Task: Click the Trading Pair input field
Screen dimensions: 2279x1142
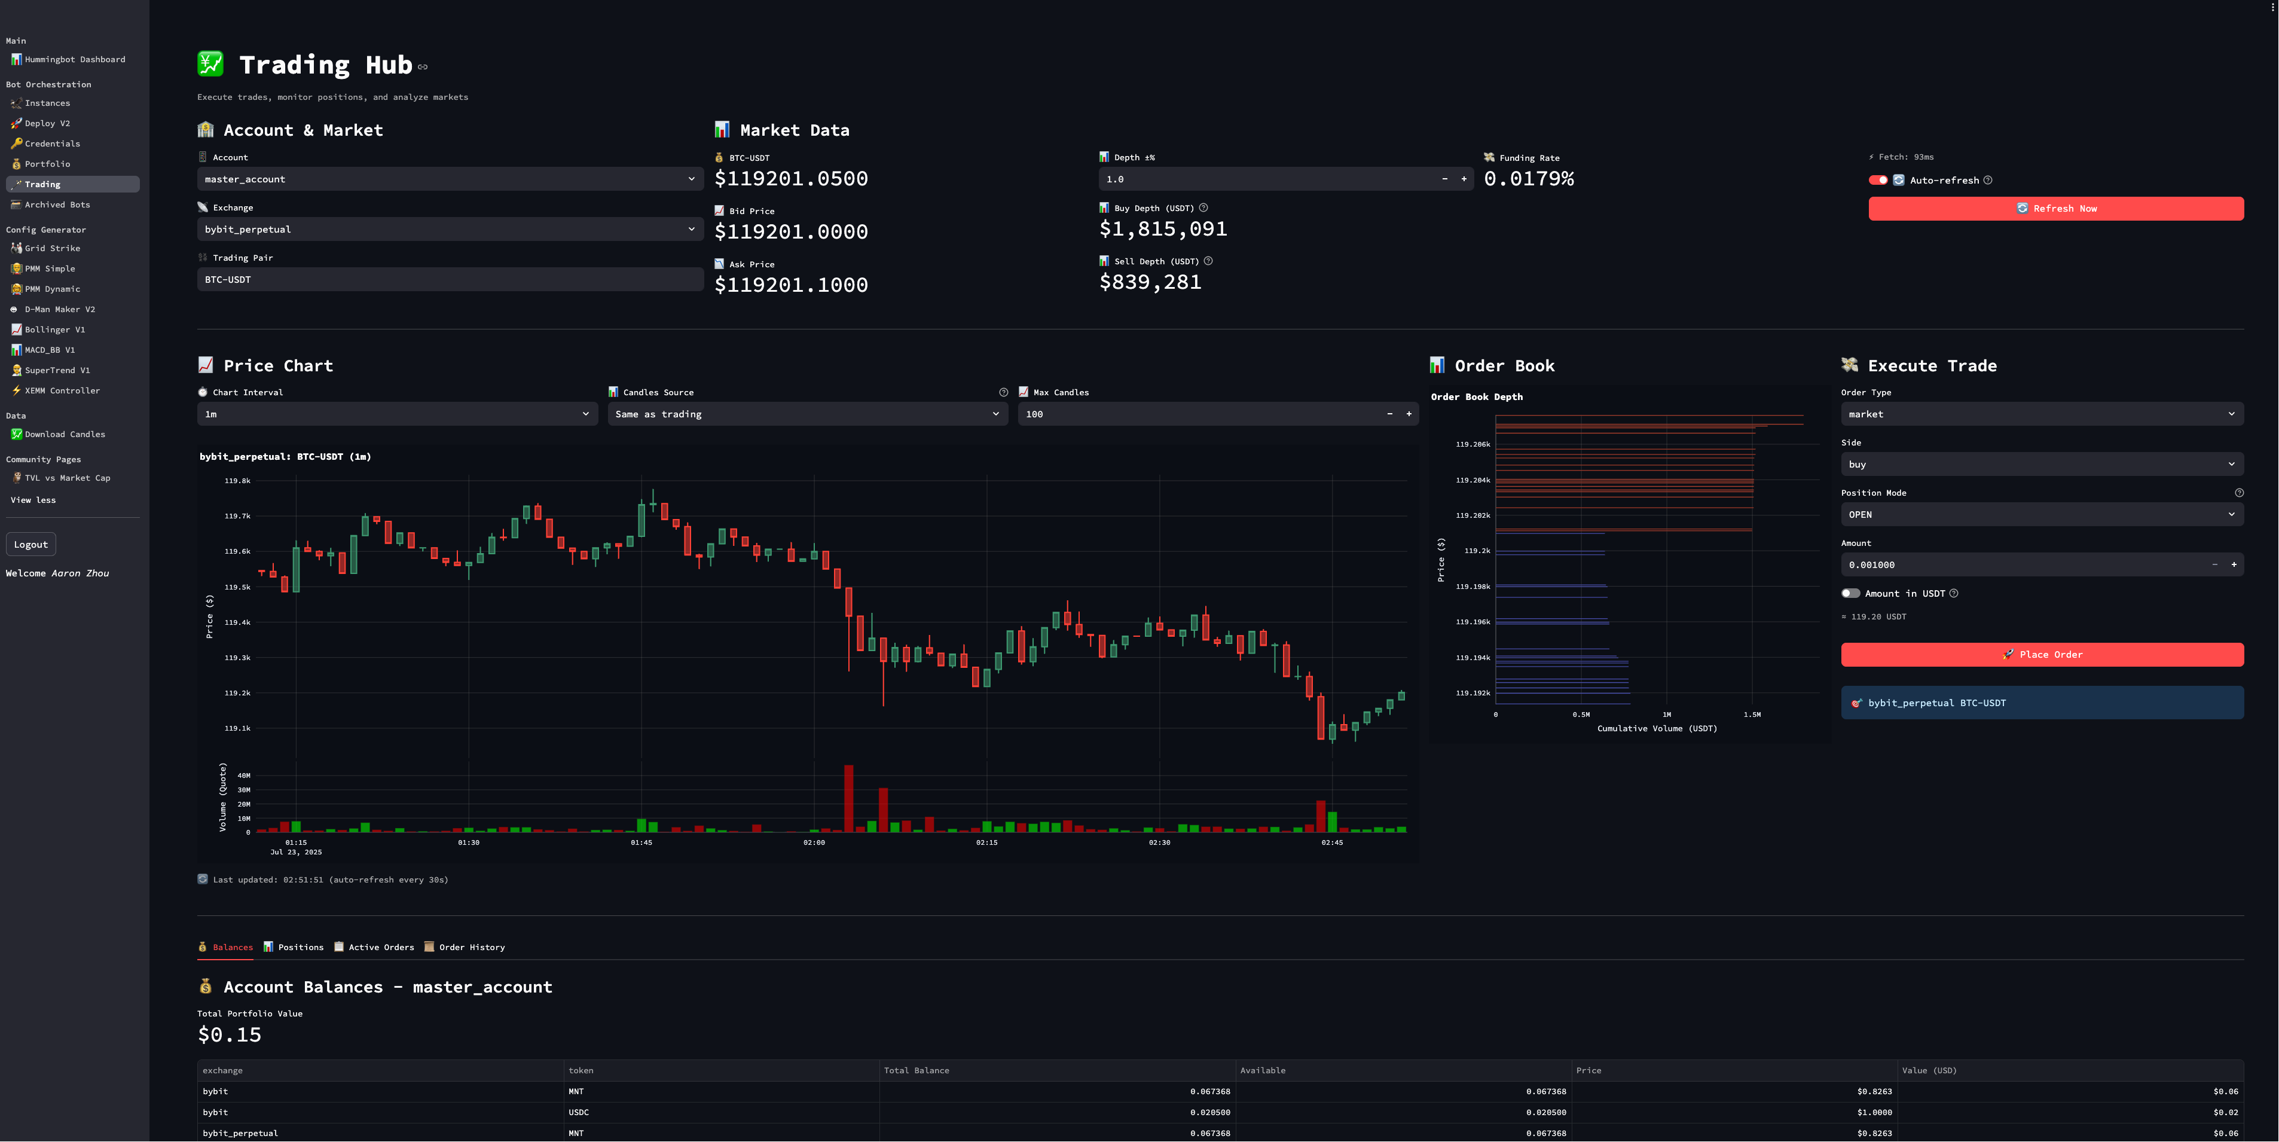Action: tap(450, 280)
